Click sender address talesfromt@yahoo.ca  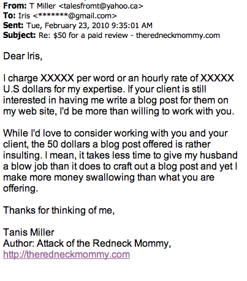tap(101, 6)
